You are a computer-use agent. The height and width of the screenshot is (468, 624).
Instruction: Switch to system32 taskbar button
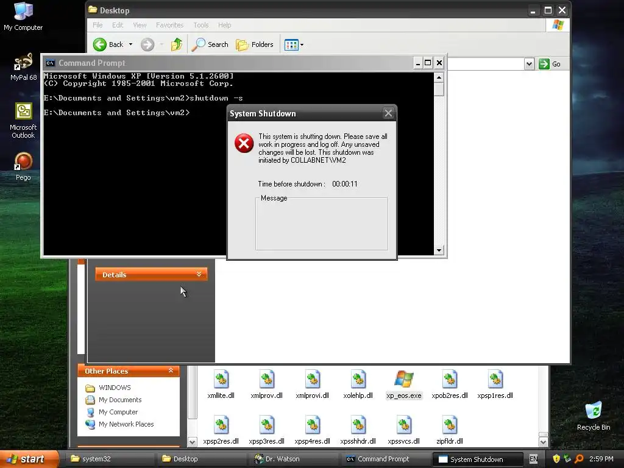coord(108,459)
